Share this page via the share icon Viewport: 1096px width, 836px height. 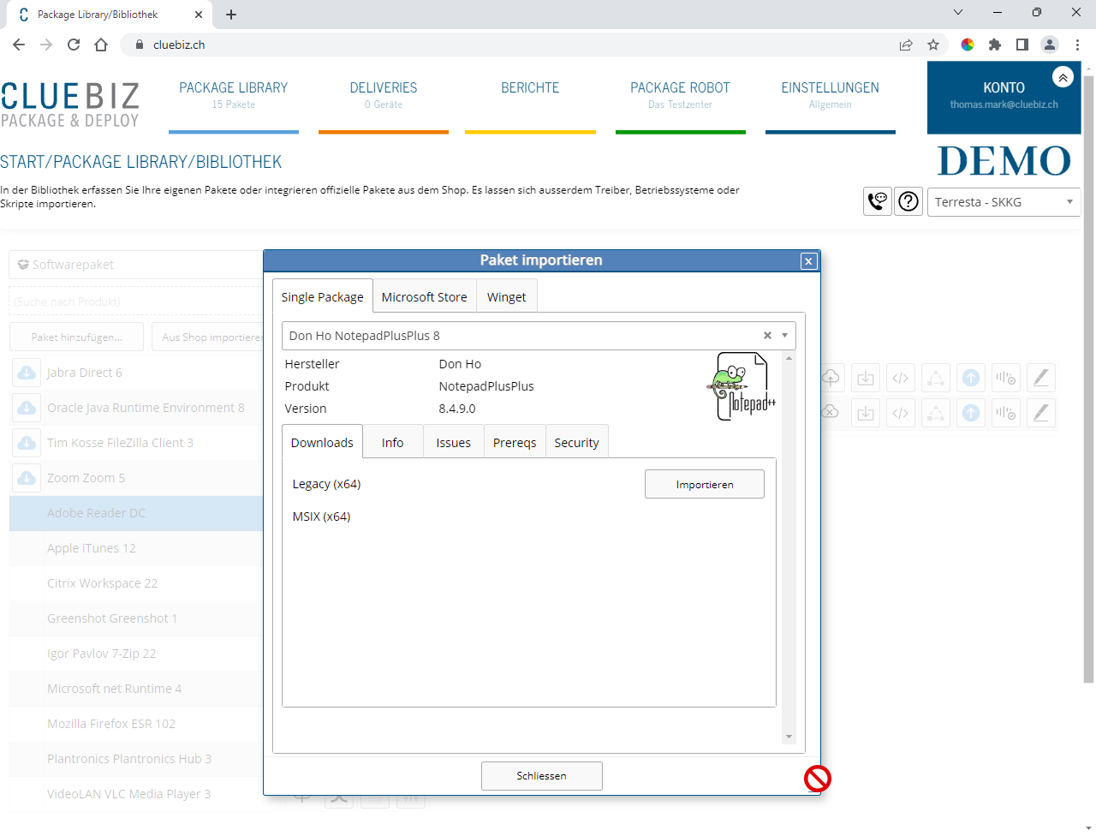click(906, 45)
